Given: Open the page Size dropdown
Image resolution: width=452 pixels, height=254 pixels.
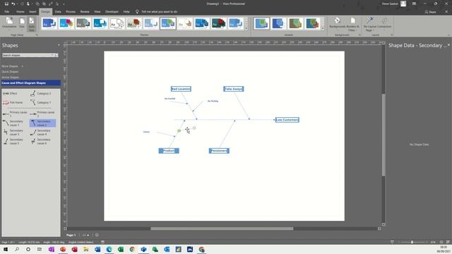Looking at the screenshot, I should pyautogui.click(x=22, y=23).
